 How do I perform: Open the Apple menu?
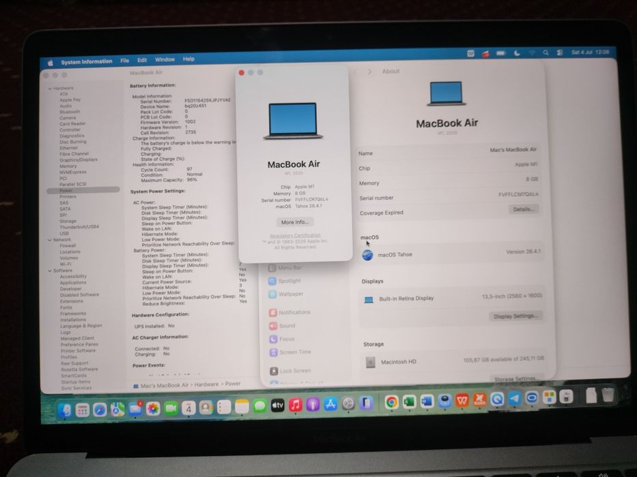(51, 63)
